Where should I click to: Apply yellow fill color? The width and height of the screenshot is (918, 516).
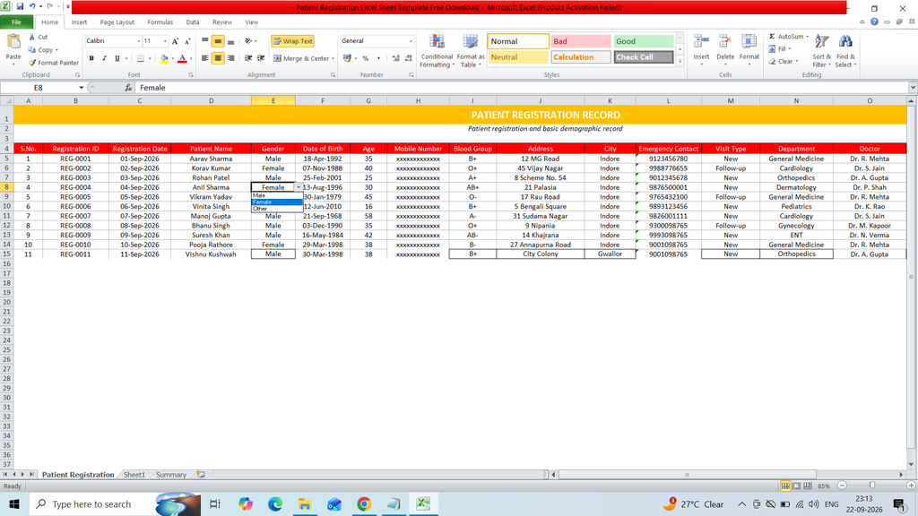164,58
